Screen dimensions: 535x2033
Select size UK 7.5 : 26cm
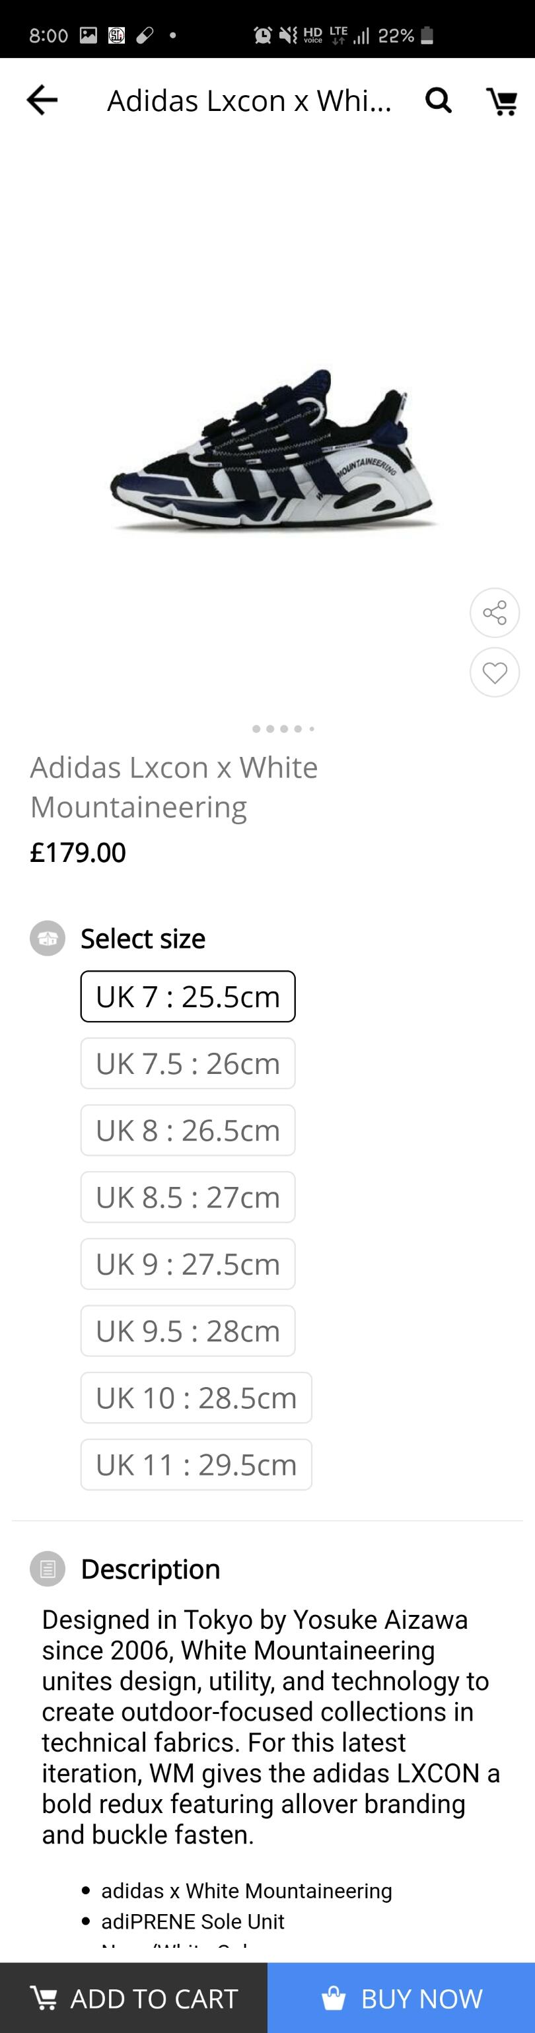188,1063
